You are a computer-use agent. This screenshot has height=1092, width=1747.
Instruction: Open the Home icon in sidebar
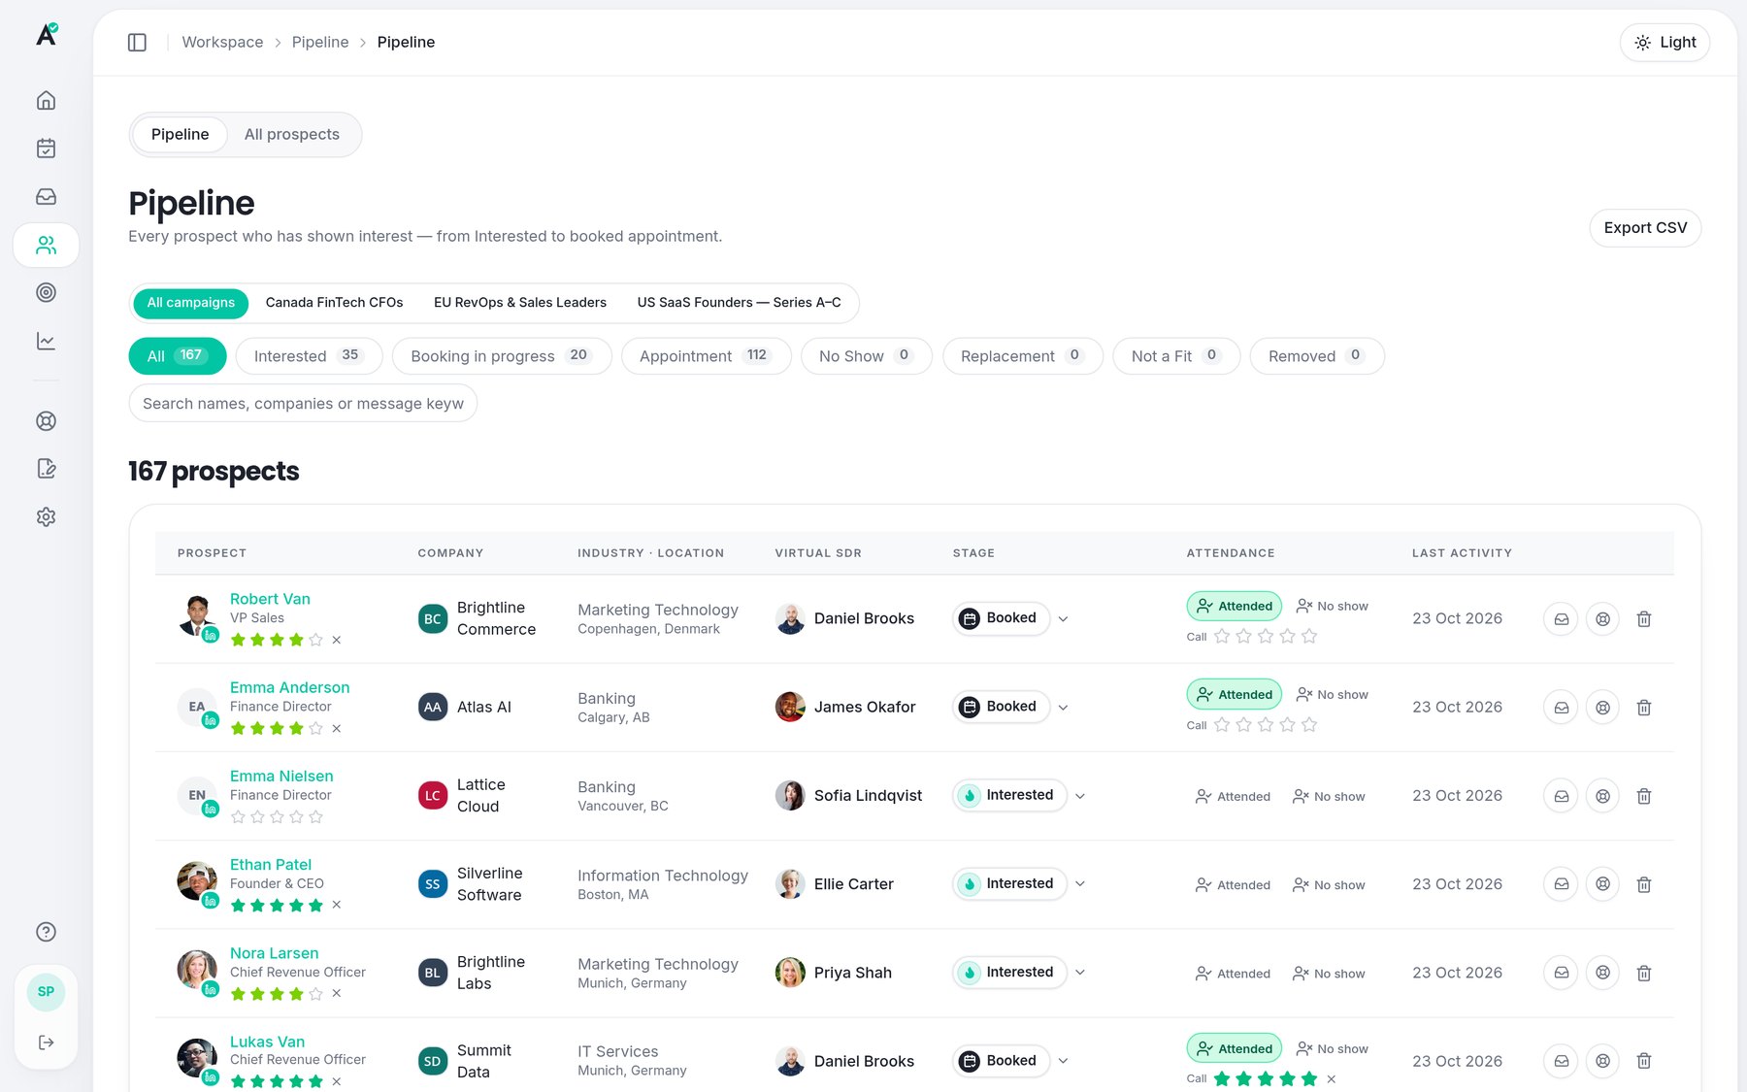46,100
